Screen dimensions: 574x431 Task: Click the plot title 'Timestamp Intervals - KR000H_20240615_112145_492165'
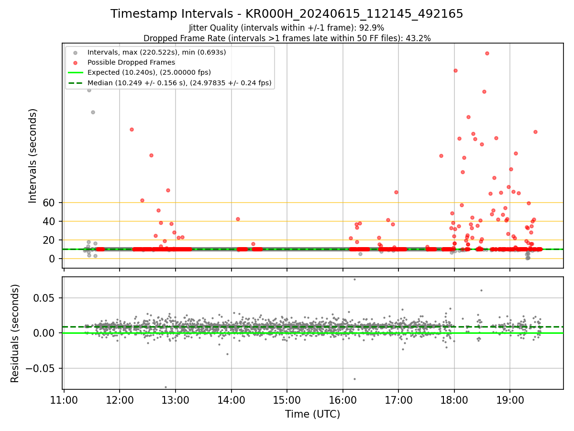click(x=287, y=14)
